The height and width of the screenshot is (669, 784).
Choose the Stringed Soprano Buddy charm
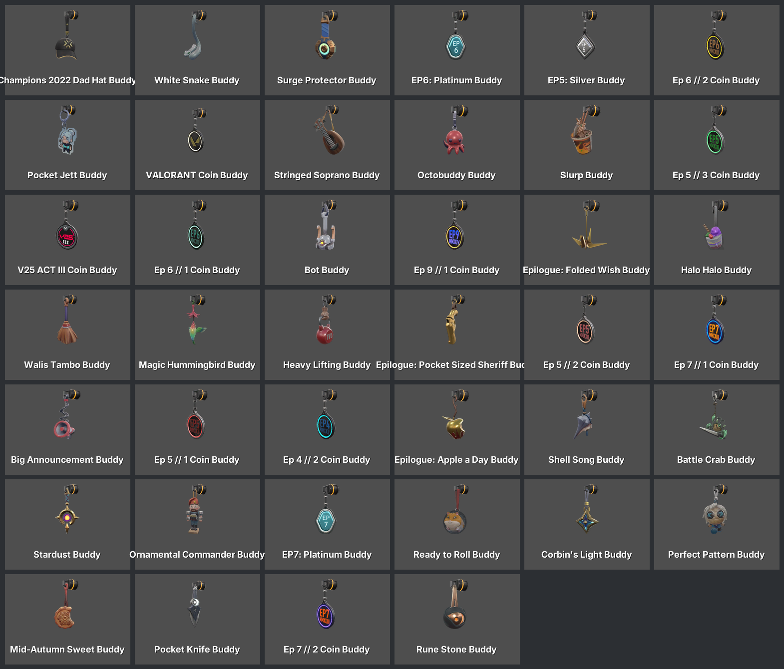pos(329,130)
